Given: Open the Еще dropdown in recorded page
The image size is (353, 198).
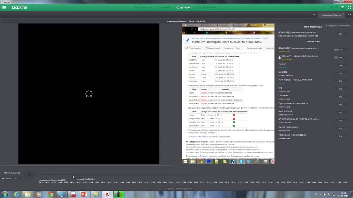Looking at the screenshot, I should pos(239,48).
